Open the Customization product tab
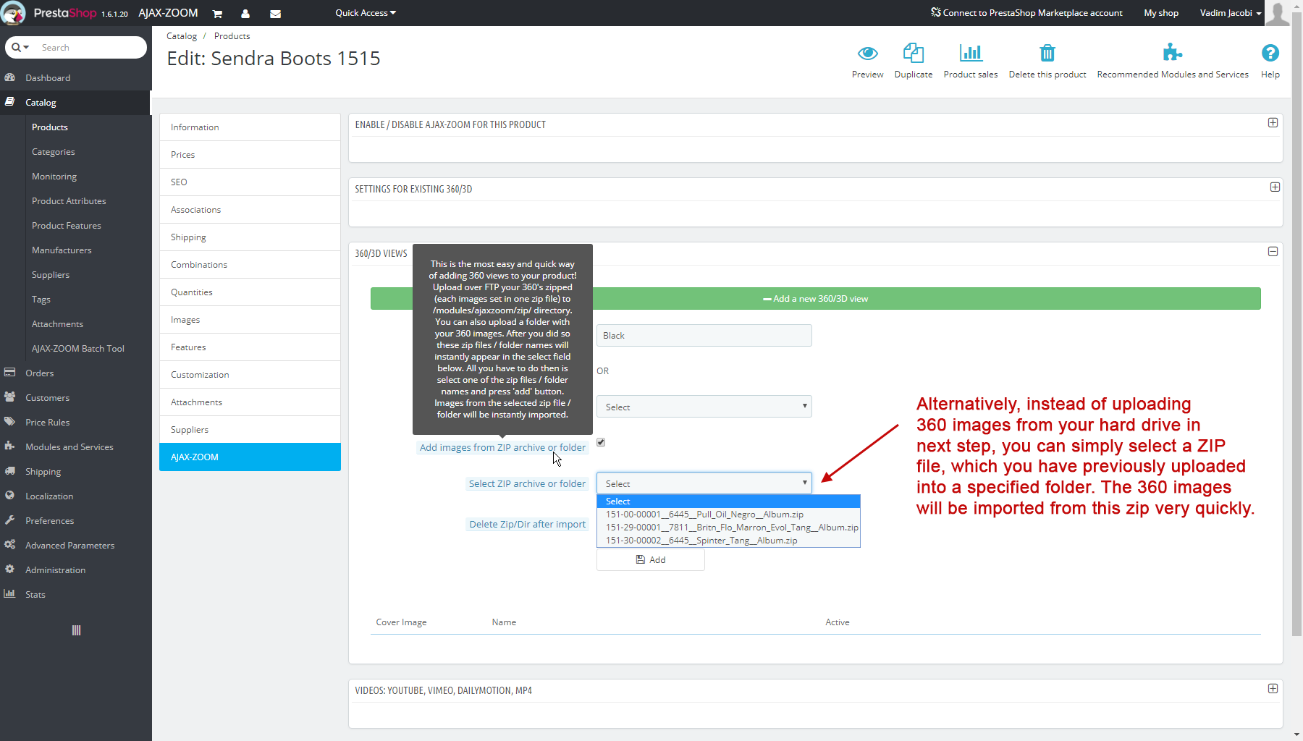Image resolution: width=1303 pixels, height=741 pixels. pyautogui.click(x=250, y=375)
